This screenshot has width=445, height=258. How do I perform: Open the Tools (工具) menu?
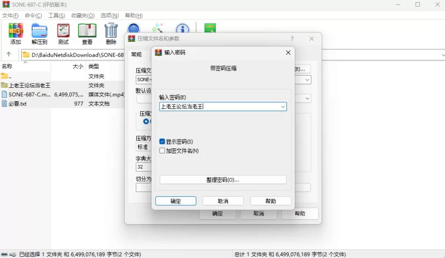click(56, 16)
